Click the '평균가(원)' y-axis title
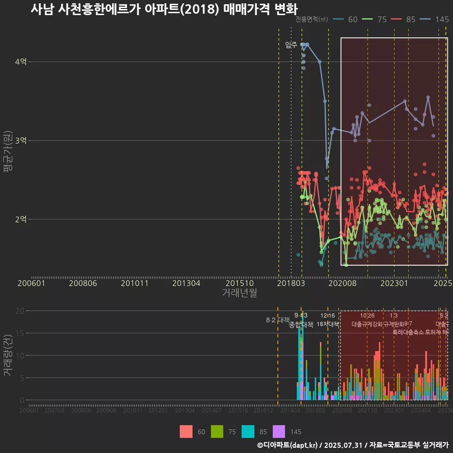453x453 pixels. (8, 151)
